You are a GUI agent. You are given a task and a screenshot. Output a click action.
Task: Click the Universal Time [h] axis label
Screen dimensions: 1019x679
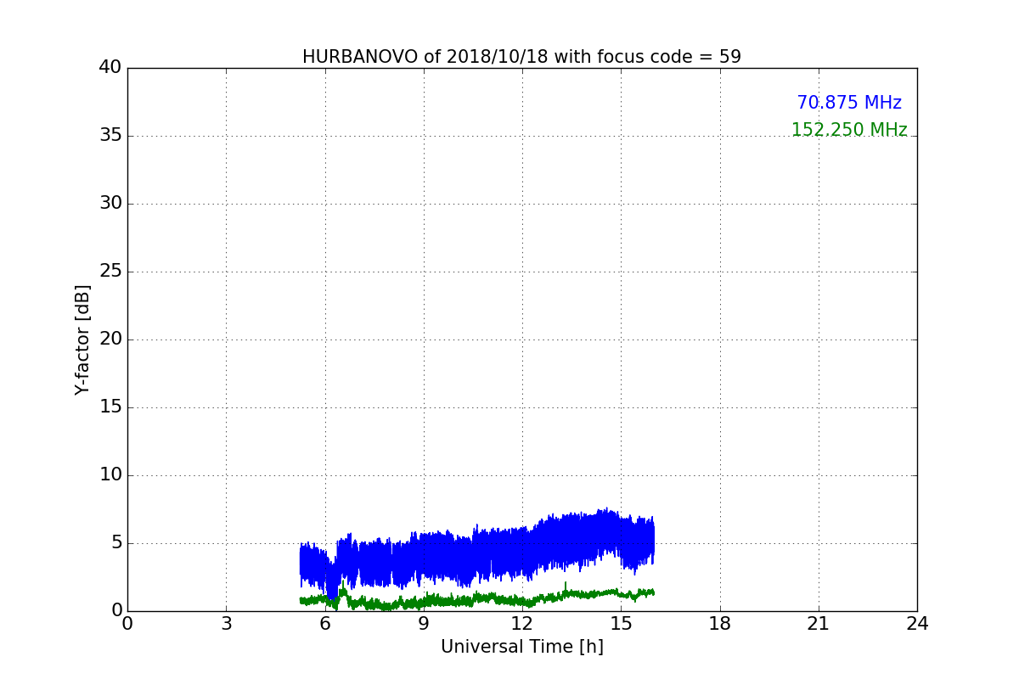tap(521, 647)
